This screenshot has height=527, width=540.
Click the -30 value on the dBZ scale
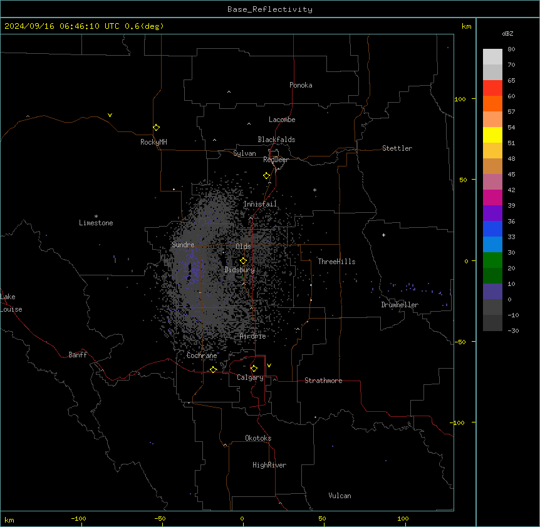[513, 330]
